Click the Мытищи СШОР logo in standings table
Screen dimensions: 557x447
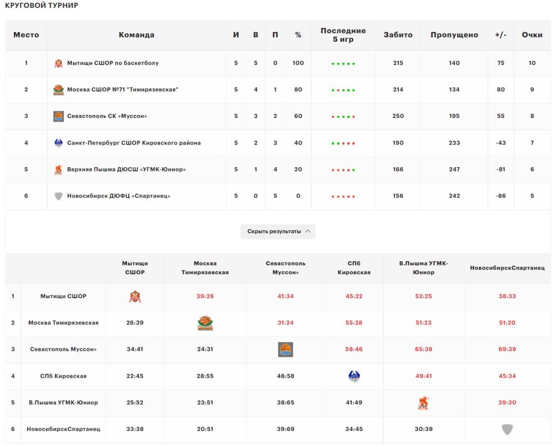[58, 64]
